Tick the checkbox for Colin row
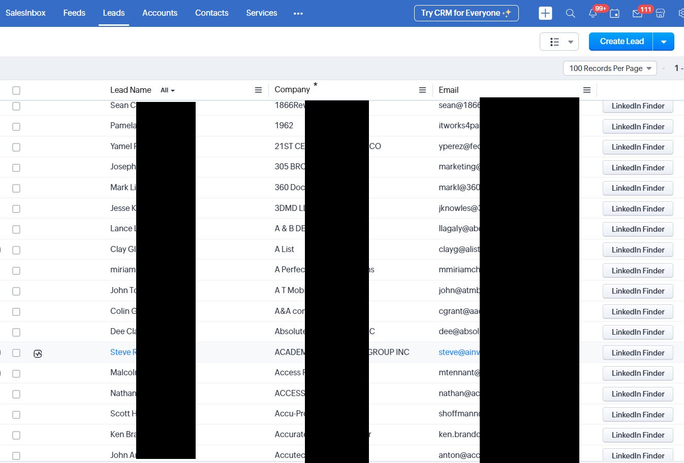This screenshot has height=463, width=684. click(x=16, y=312)
